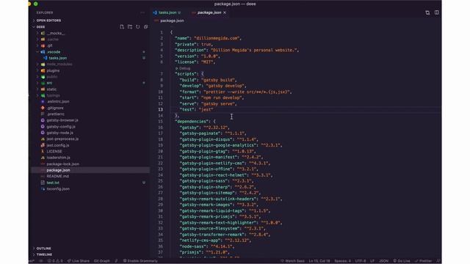Collapse the .vscode folder

coord(54,52)
